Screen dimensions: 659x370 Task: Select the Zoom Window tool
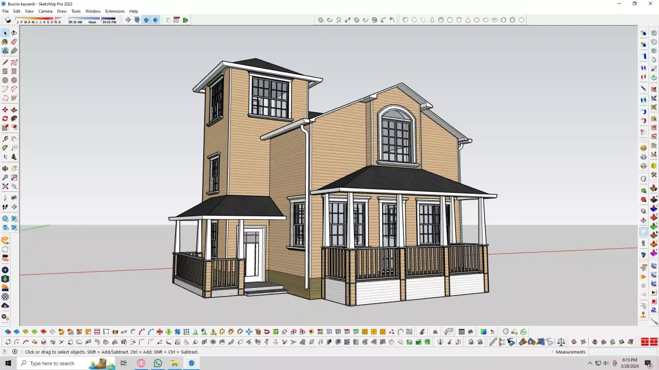(14, 178)
